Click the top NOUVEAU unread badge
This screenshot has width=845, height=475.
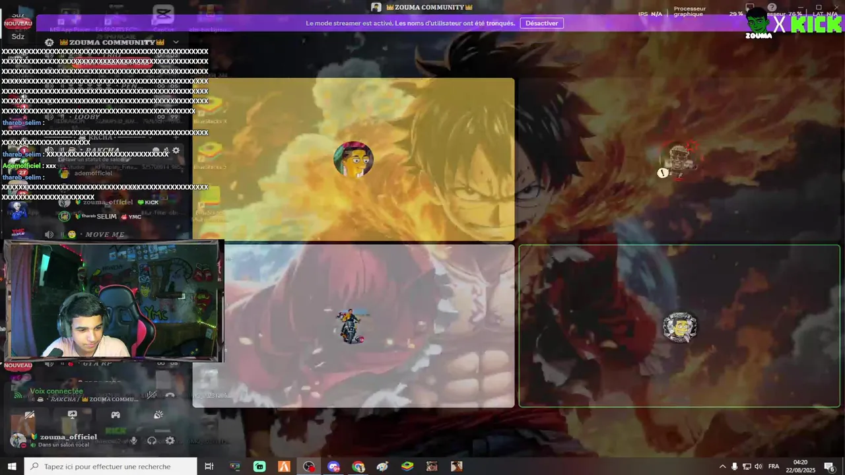pos(18,23)
